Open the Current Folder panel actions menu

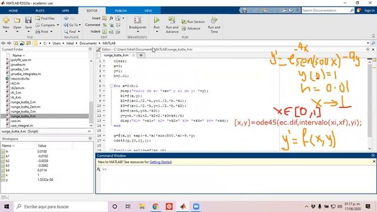pos(90,49)
